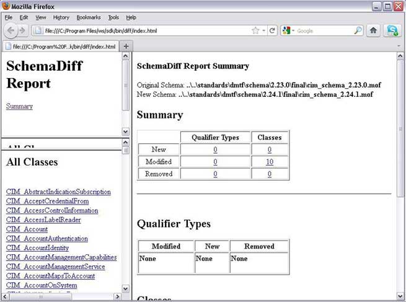Open a new tab with plus button
This screenshot has width=406, height=302.
coord(126,46)
